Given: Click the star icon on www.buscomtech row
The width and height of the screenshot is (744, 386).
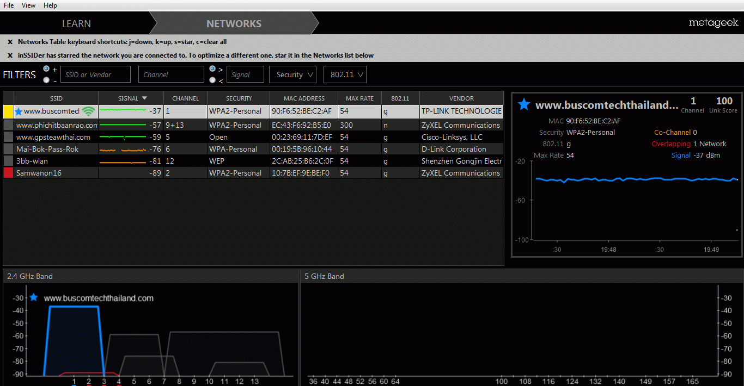Looking at the screenshot, I should [19, 111].
